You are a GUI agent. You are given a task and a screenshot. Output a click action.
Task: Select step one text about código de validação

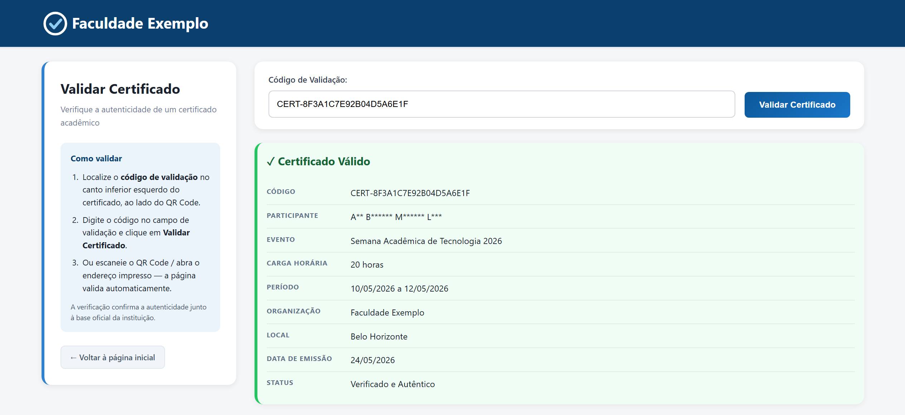pos(146,190)
